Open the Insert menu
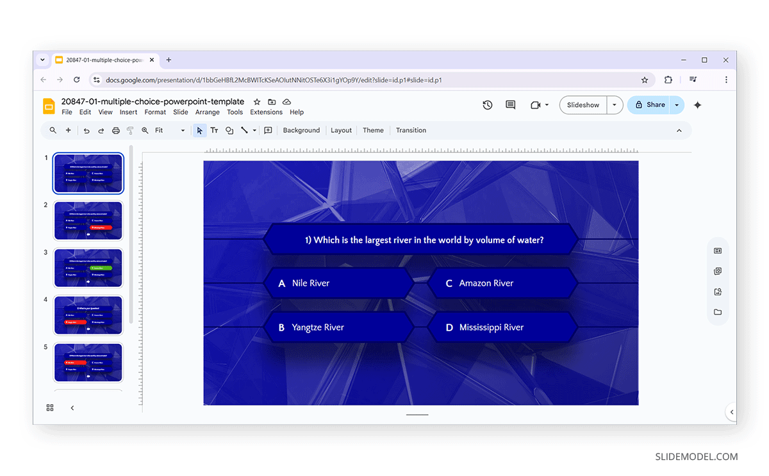This screenshot has width=769, height=476. pos(128,112)
